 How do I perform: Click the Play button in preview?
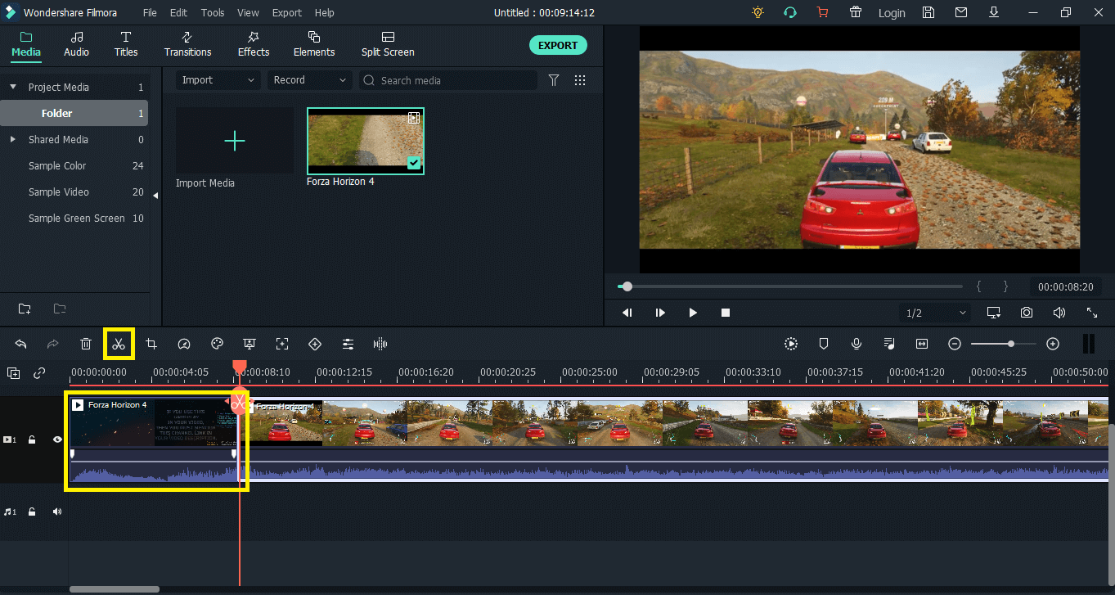[x=693, y=313]
